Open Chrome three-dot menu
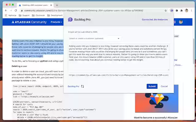The width and height of the screenshot is (196, 122). tap(191, 11)
